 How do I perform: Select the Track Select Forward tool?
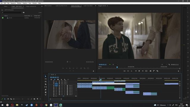tap(45, 79)
